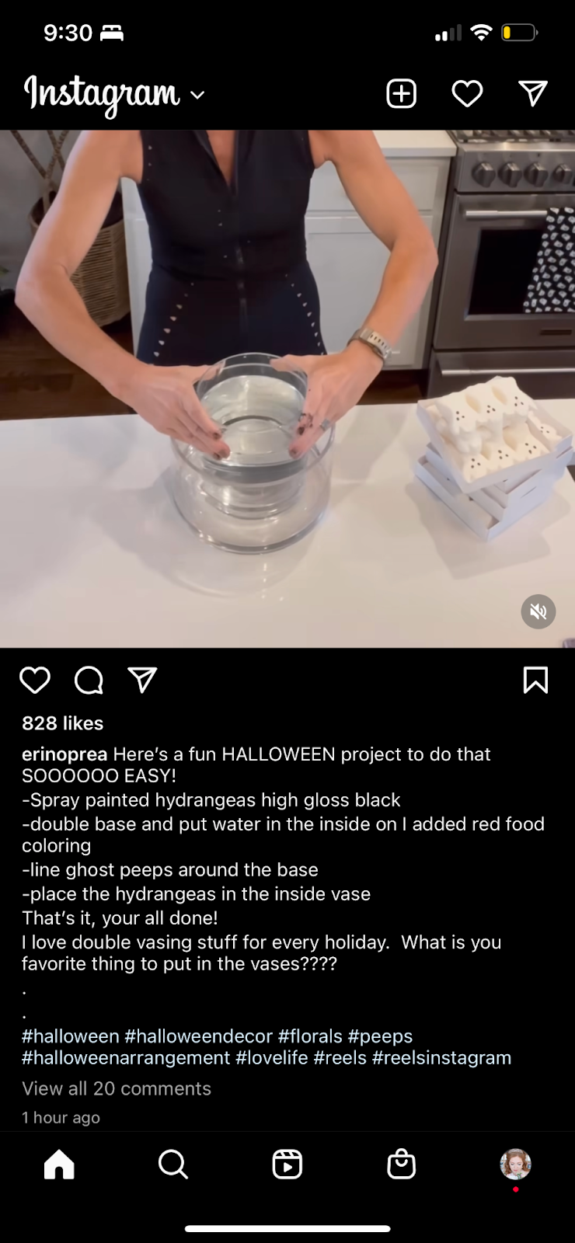
Task: Open direct messages paper plane icon
Action: tap(533, 94)
